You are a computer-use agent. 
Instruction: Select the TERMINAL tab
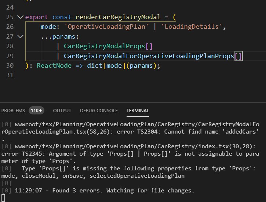[x=138, y=111]
